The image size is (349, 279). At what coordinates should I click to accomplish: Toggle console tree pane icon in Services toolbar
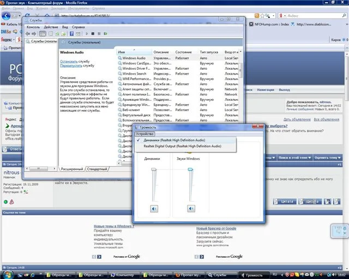(x=43, y=34)
